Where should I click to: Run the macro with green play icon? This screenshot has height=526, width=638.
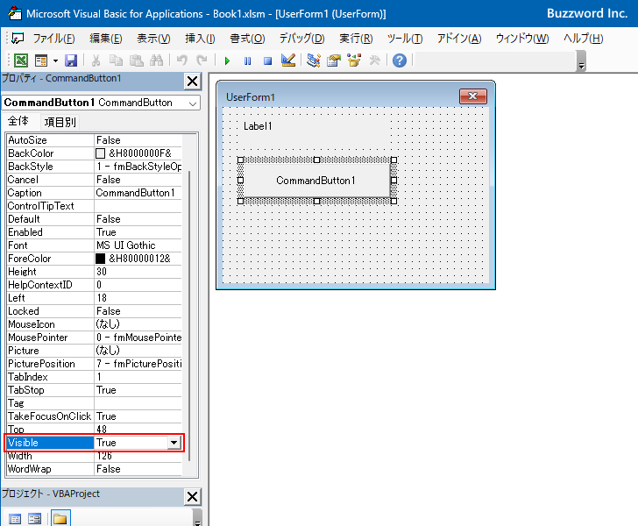pos(227,61)
